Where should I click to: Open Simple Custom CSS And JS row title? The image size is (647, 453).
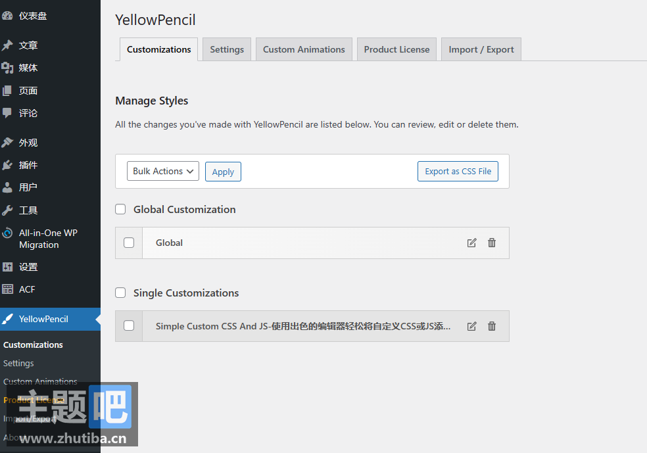[x=303, y=326]
